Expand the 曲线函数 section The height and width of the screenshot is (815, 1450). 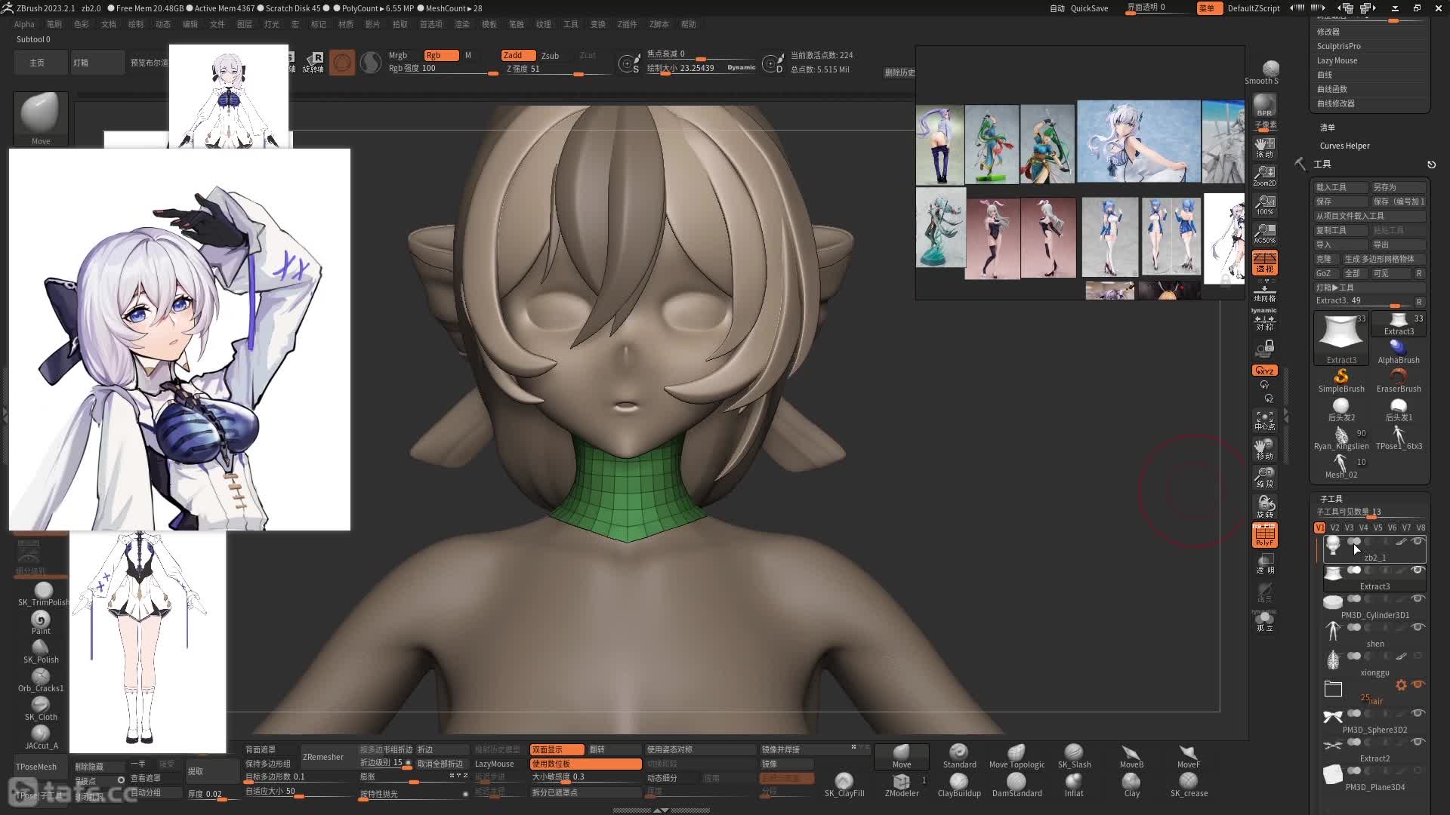tap(1331, 89)
